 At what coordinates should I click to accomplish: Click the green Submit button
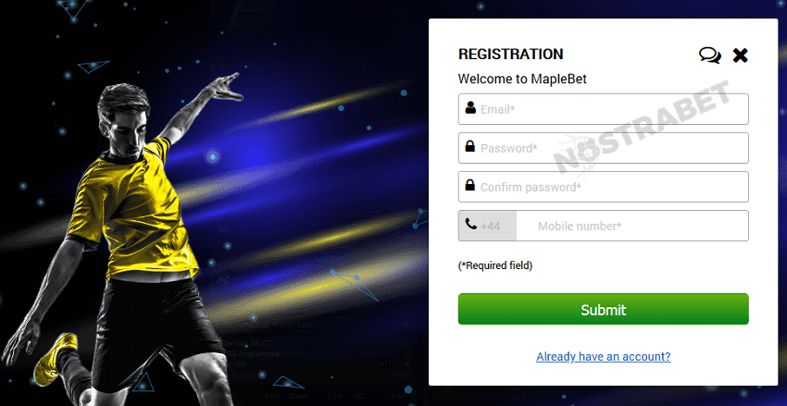[604, 309]
